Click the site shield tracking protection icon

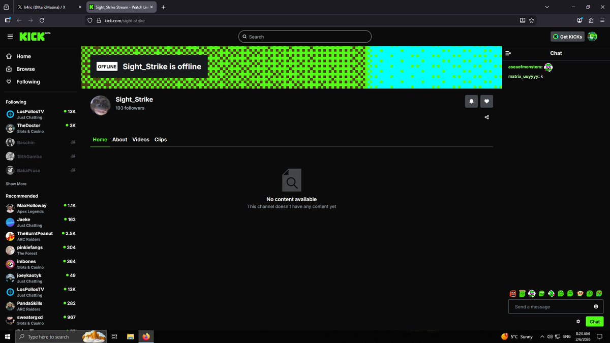[90, 20]
